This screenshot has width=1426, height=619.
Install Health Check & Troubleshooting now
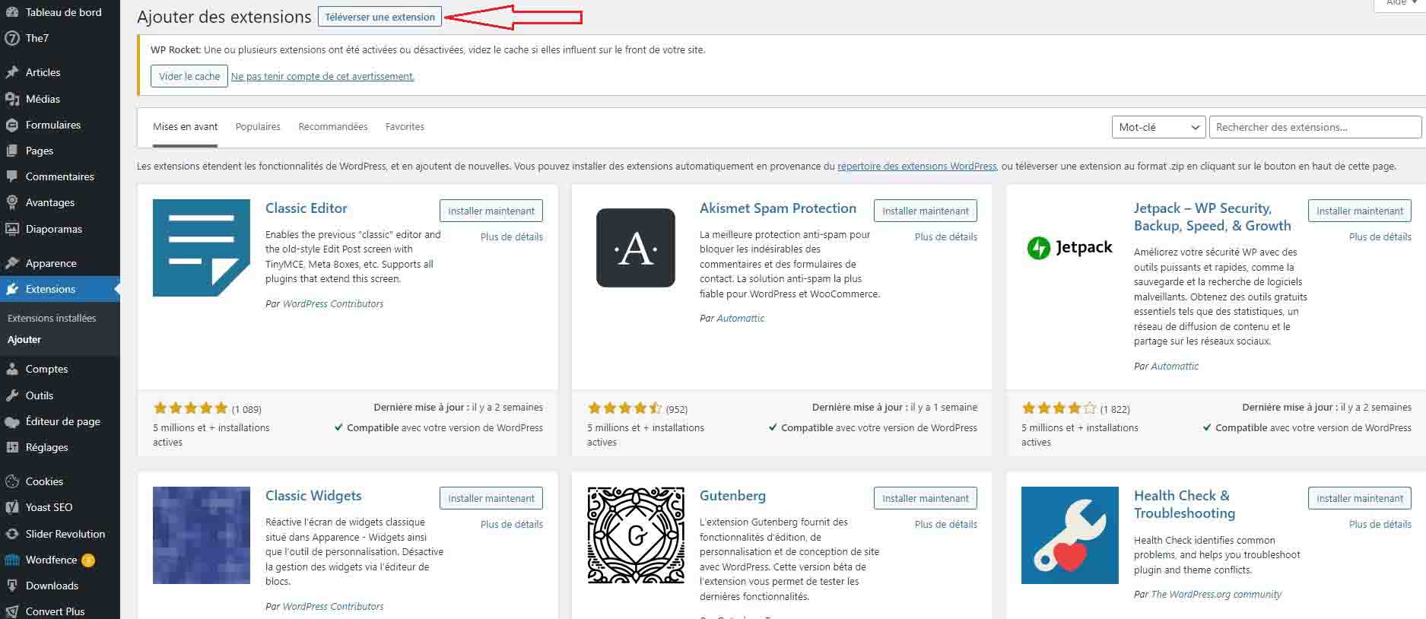tap(1360, 498)
